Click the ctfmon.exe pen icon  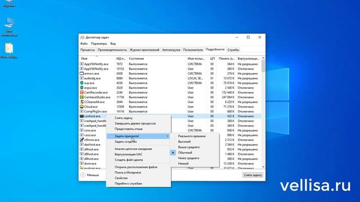point(82,140)
